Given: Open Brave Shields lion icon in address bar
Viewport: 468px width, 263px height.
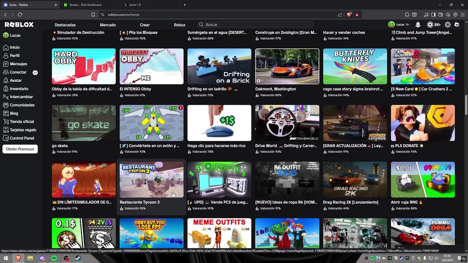Looking at the screenshot, I should click(x=349, y=15).
